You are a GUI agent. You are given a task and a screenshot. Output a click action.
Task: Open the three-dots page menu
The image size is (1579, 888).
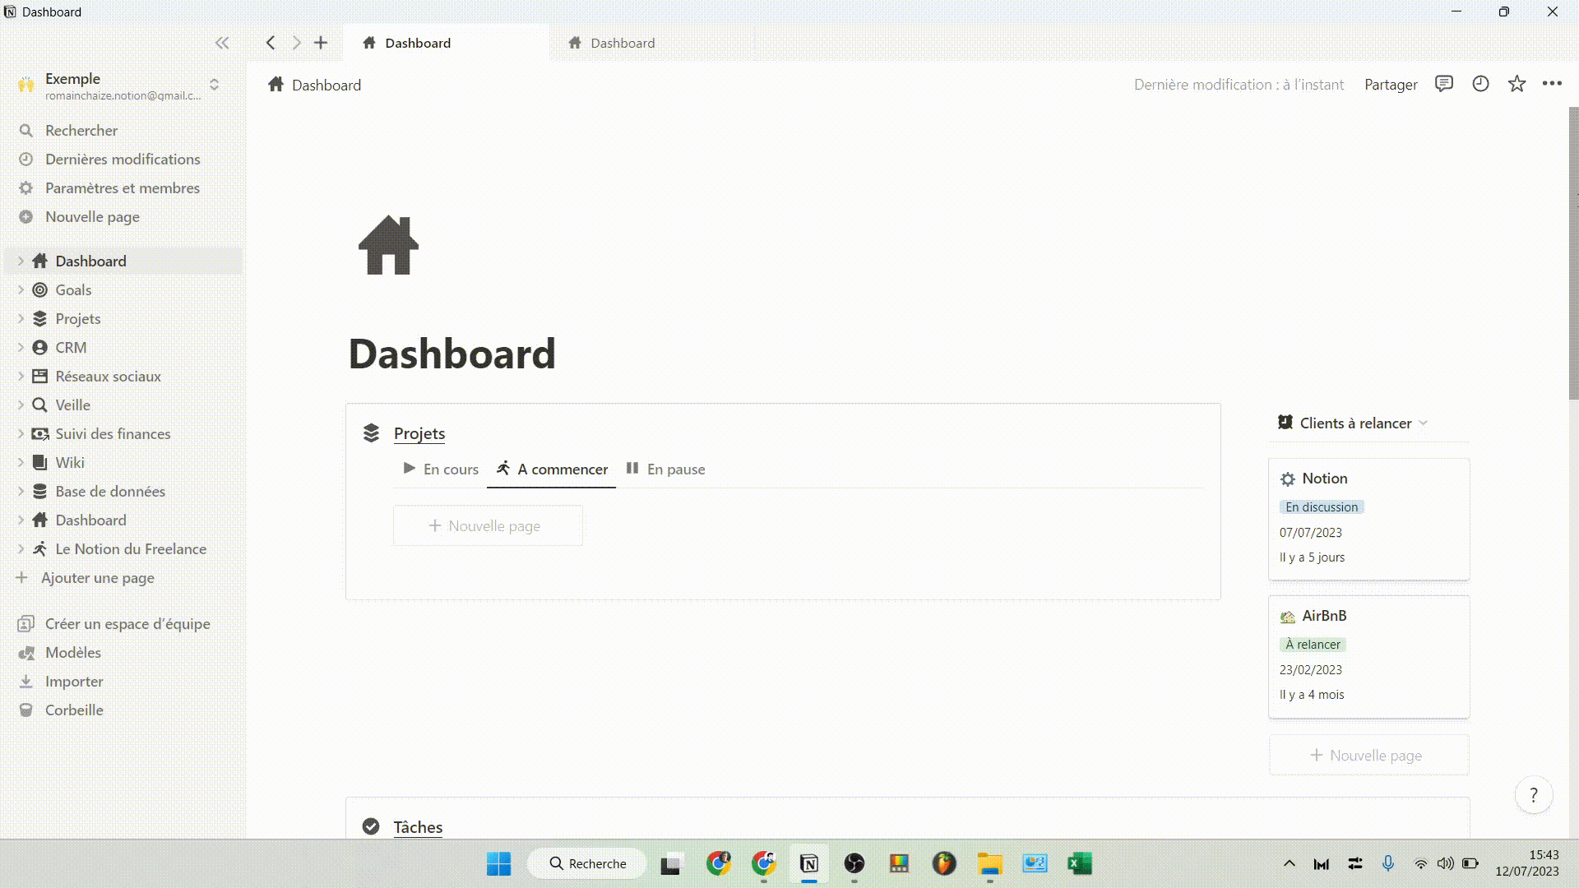coord(1552,84)
